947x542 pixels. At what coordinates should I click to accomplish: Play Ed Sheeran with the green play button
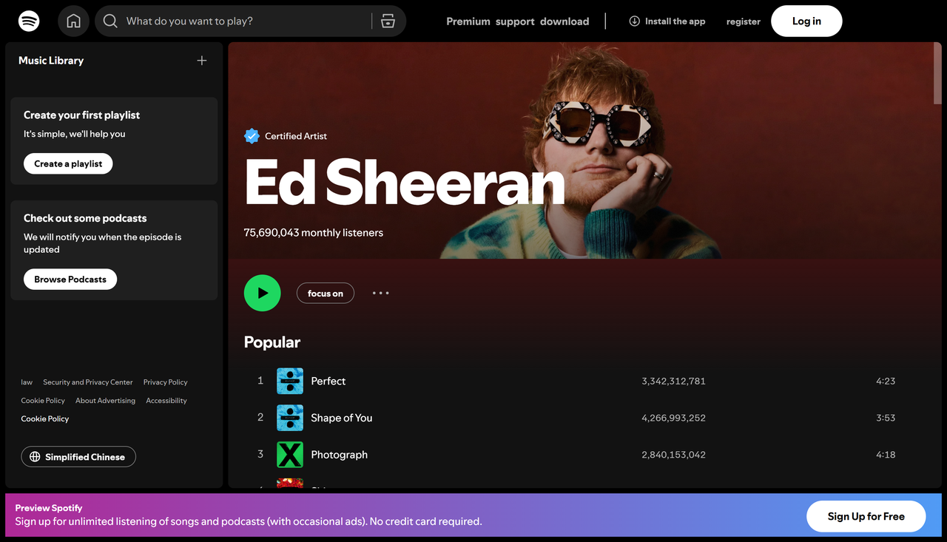(262, 293)
